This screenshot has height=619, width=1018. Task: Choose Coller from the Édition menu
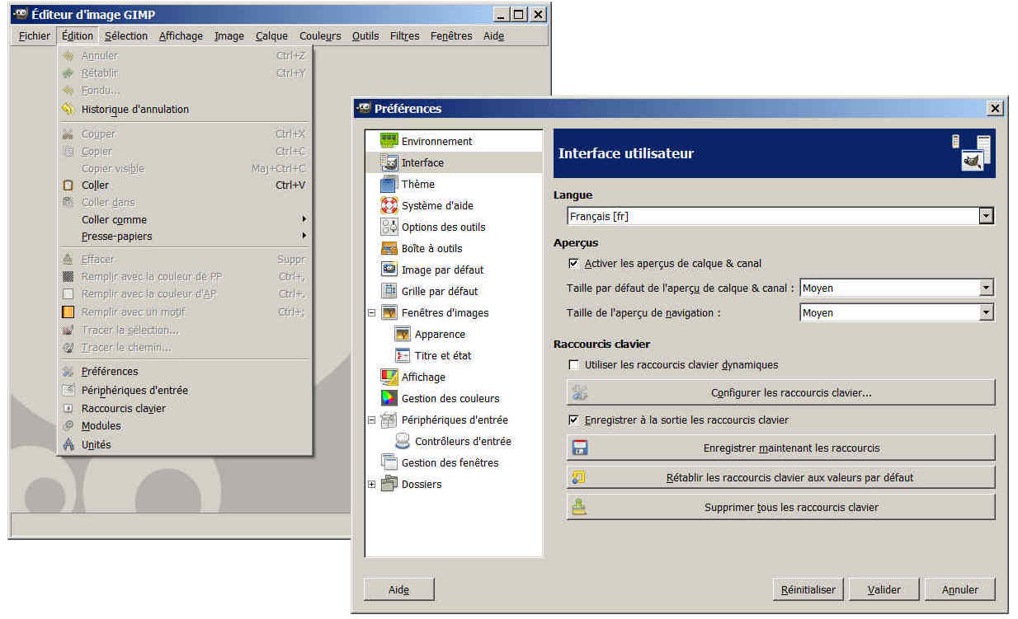tap(95, 185)
